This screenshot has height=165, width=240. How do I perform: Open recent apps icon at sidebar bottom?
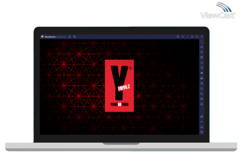(x=202, y=132)
